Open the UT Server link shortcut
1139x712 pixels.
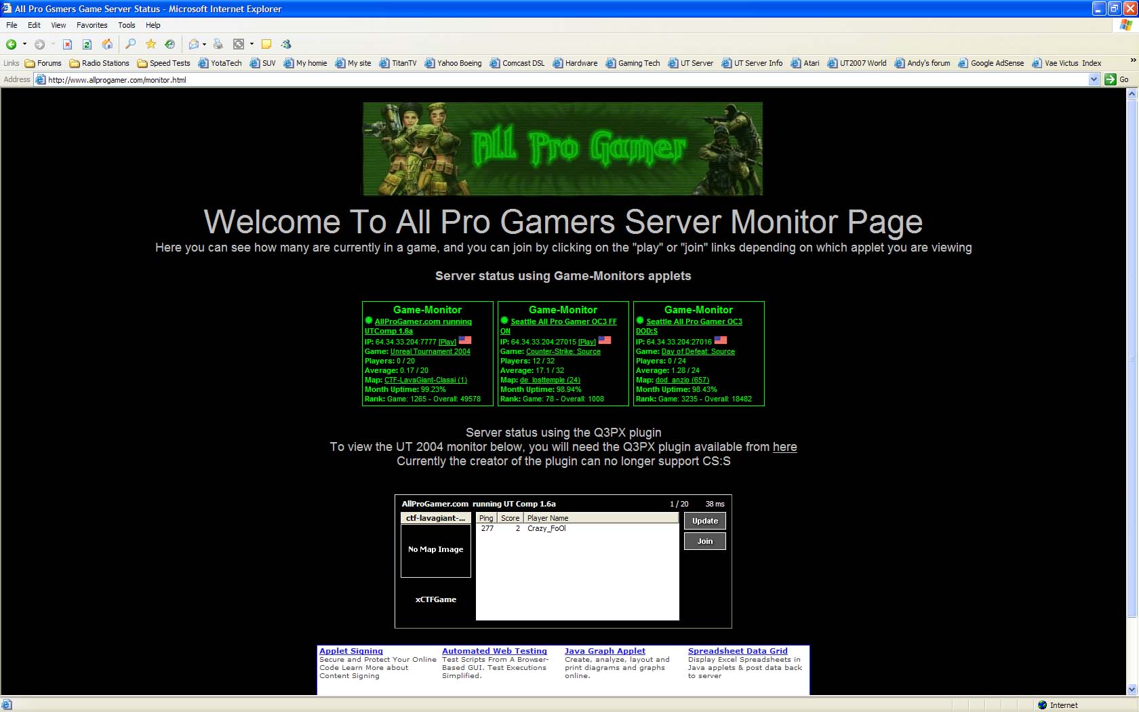(x=690, y=63)
